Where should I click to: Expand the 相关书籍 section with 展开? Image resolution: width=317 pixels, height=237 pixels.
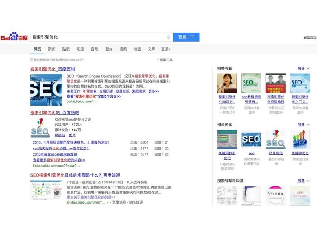point(303,68)
